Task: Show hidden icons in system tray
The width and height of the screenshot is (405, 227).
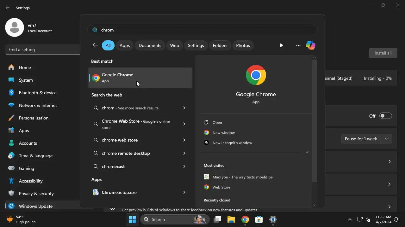Action: 350,219
